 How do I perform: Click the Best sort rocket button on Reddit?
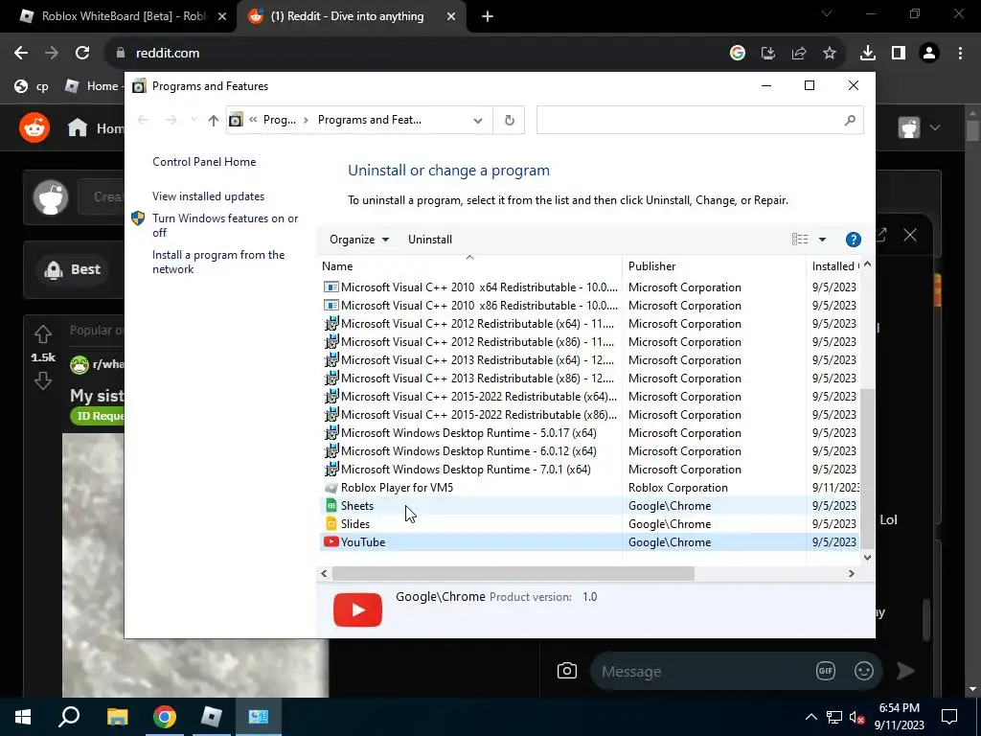tap(73, 269)
